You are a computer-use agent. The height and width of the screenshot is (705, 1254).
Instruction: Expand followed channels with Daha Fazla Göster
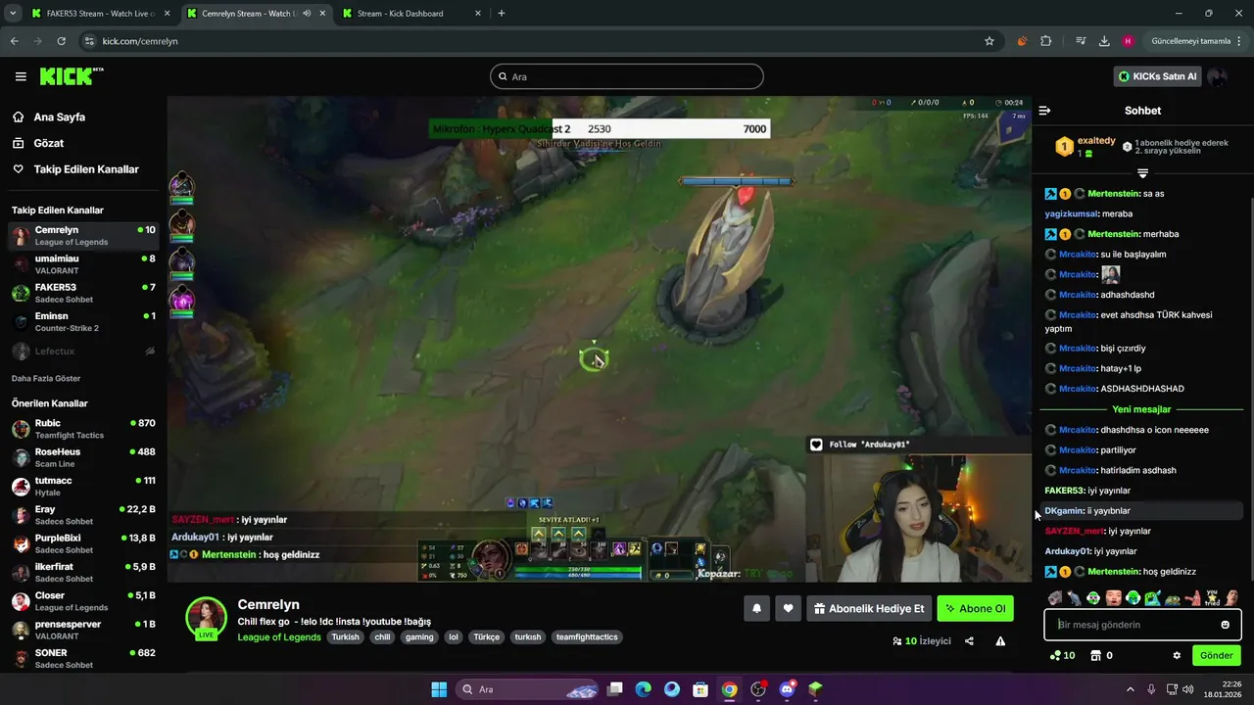pos(46,378)
